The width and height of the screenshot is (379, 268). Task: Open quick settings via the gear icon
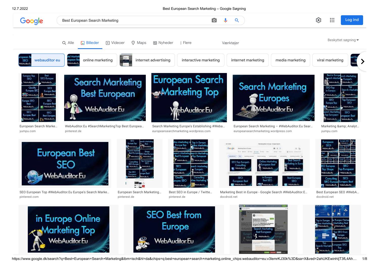319,20
